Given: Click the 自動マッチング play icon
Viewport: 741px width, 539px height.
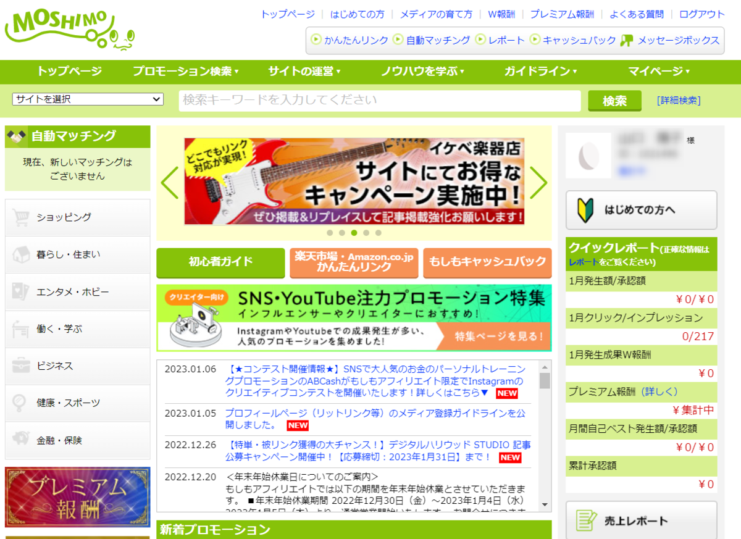Looking at the screenshot, I should pyautogui.click(x=398, y=40).
